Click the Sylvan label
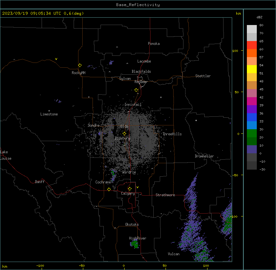 pyautogui.click(x=125, y=79)
